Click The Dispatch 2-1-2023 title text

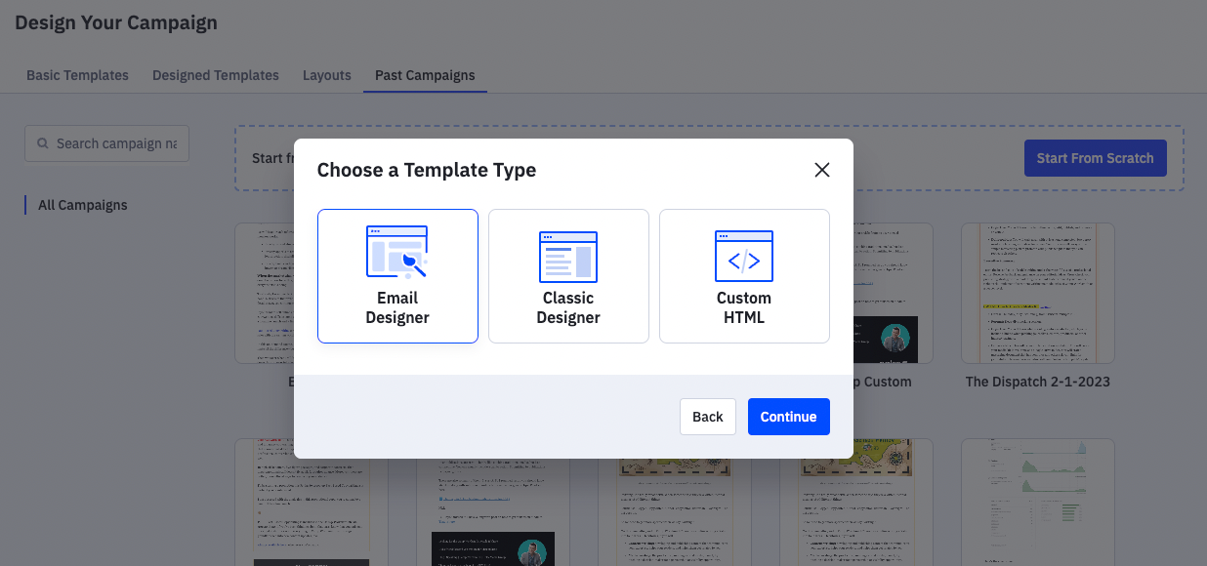coord(1038,382)
